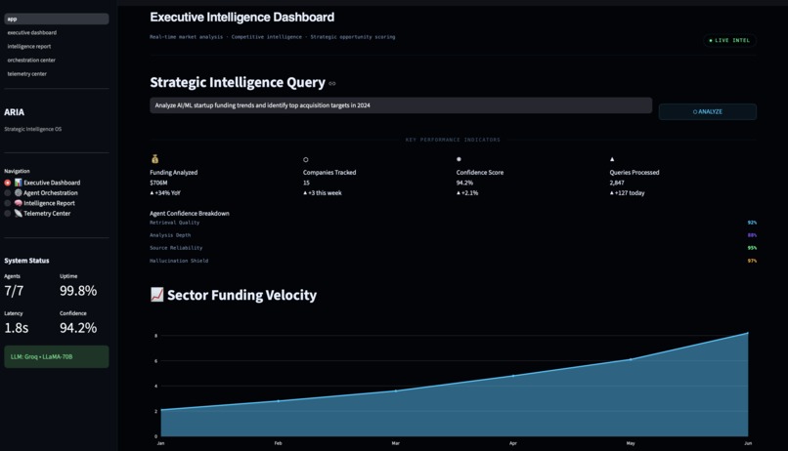Click the satellite icon beside Telemetry Center
The image size is (788, 451).
pyautogui.click(x=19, y=213)
